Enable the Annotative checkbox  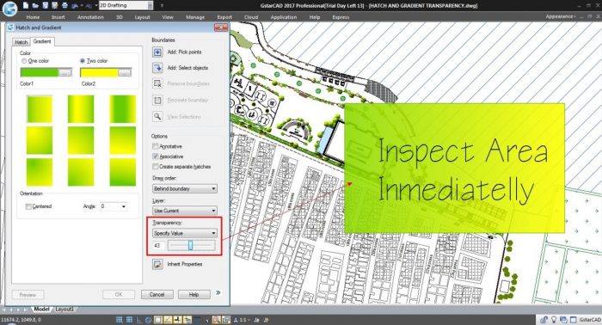[x=155, y=146]
